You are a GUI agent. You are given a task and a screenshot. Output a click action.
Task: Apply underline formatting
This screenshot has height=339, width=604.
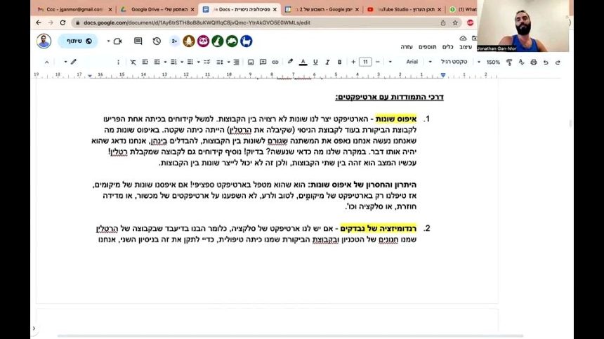tap(315, 62)
